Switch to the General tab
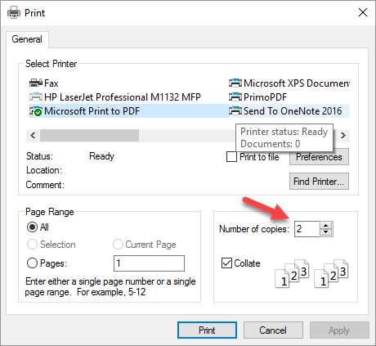 tap(27, 39)
